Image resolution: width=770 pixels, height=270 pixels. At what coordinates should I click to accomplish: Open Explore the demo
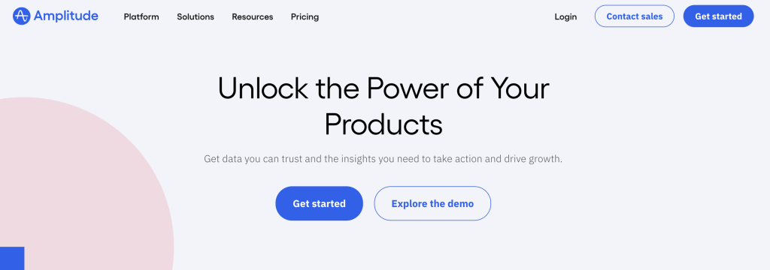tap(432, 203)
